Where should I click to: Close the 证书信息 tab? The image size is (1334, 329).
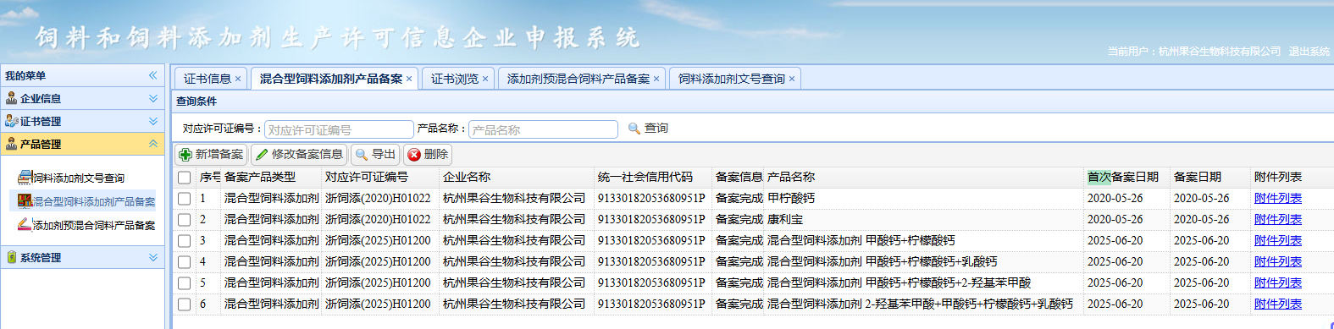pos(238,80)
